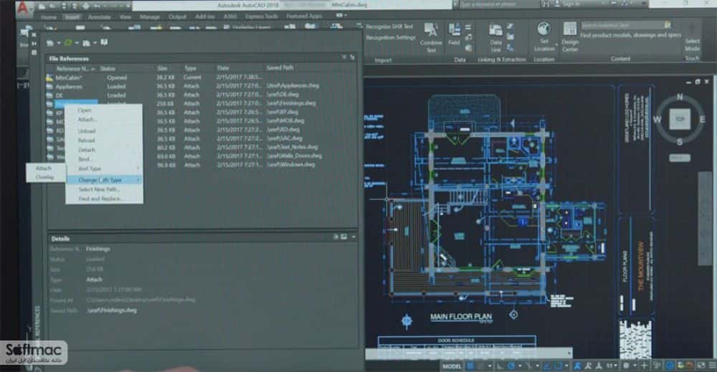
Task: Click the keyword search box in title bar
Action: click(499, 4)
